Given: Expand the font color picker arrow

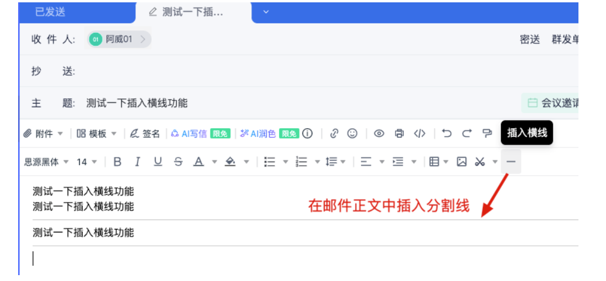Looking at the screenshot, I should (x=215, y=162).
